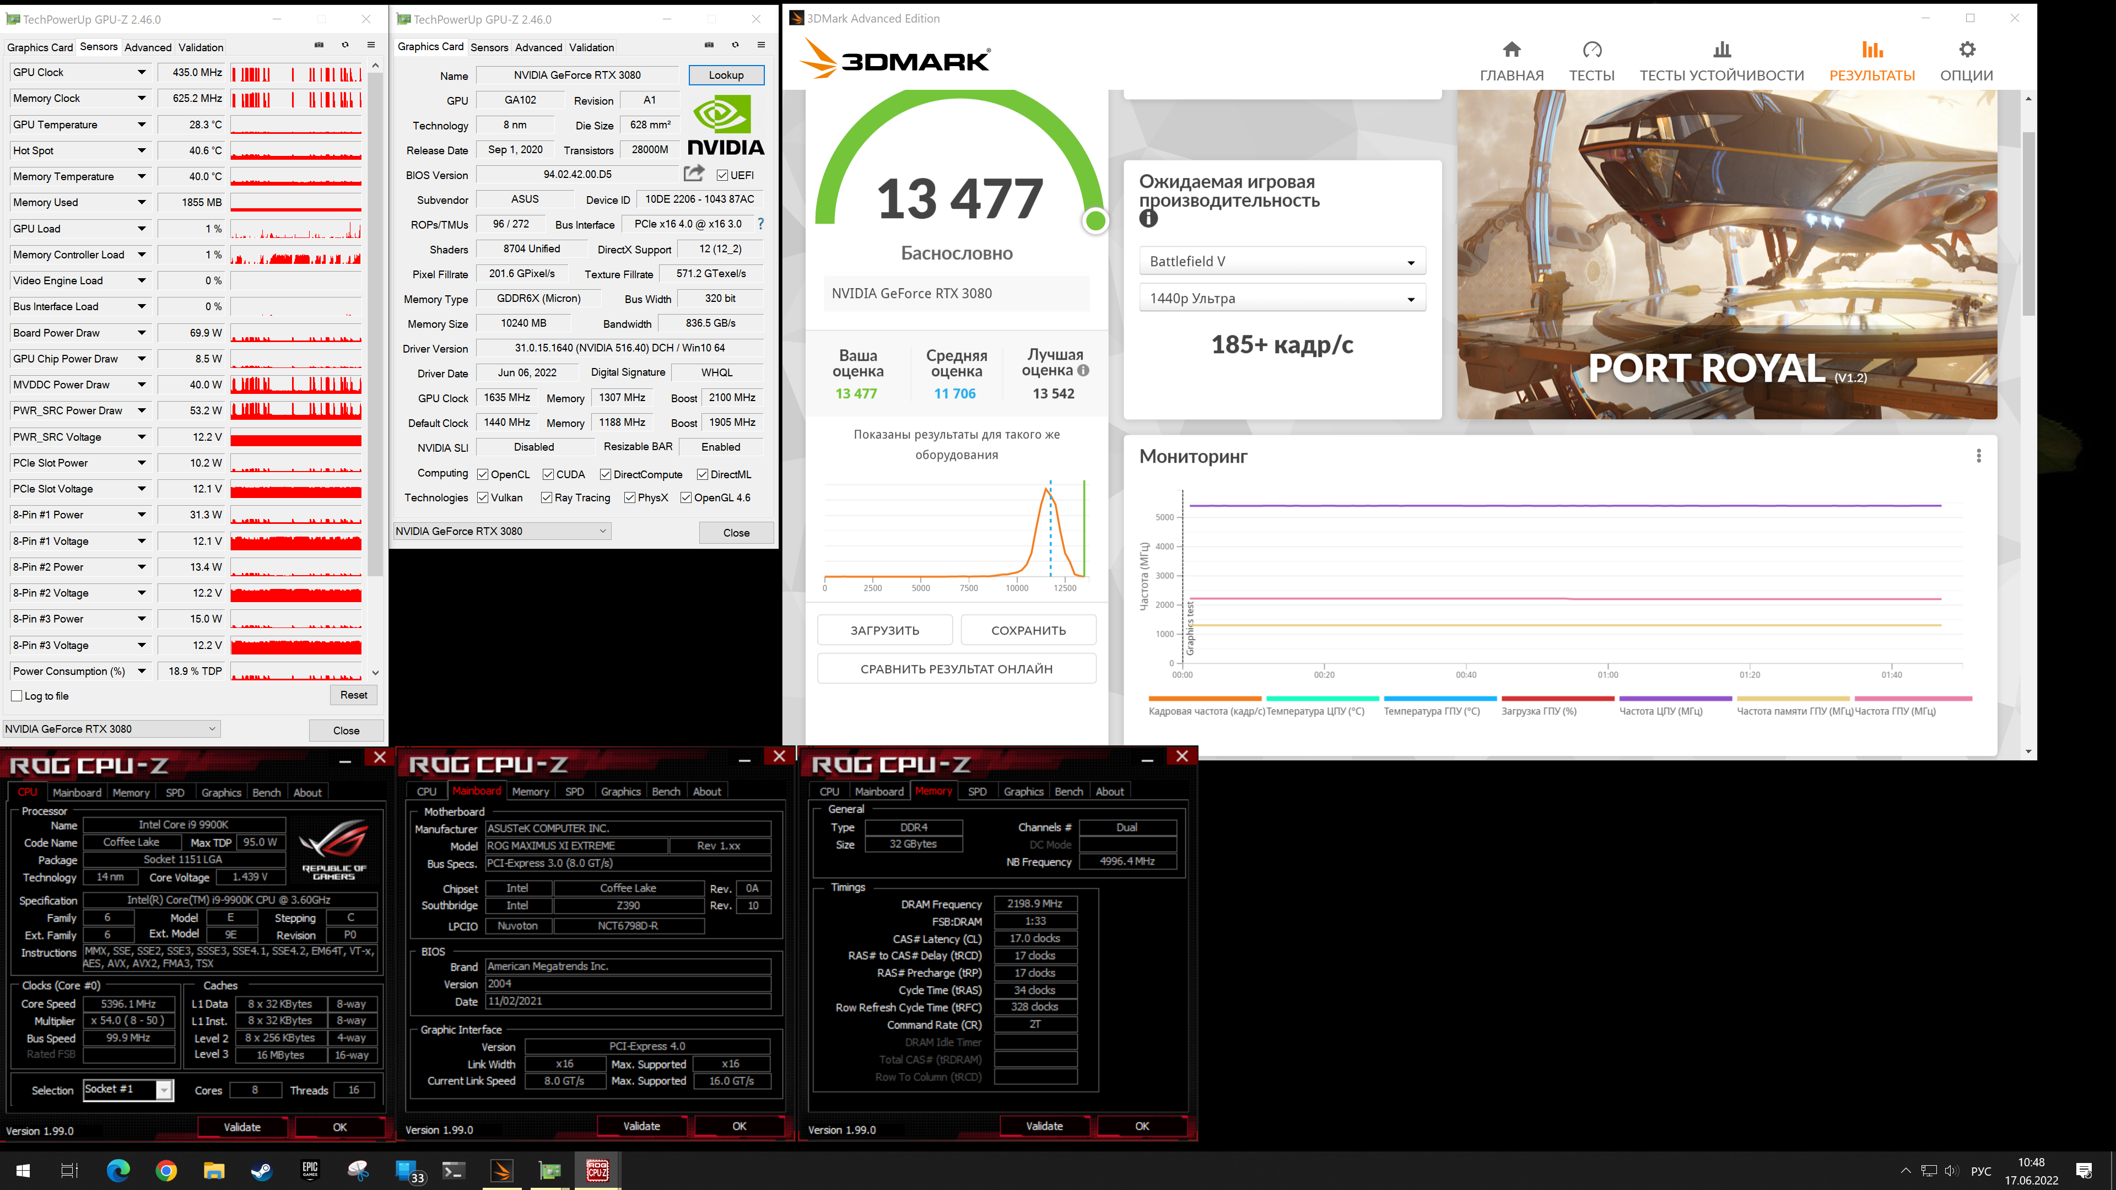Image resolution: width=2116 pixels, height=1190 pixels.
Task: Click the info icon next to Лучшая оценка
Action: tap(1083, 370)
